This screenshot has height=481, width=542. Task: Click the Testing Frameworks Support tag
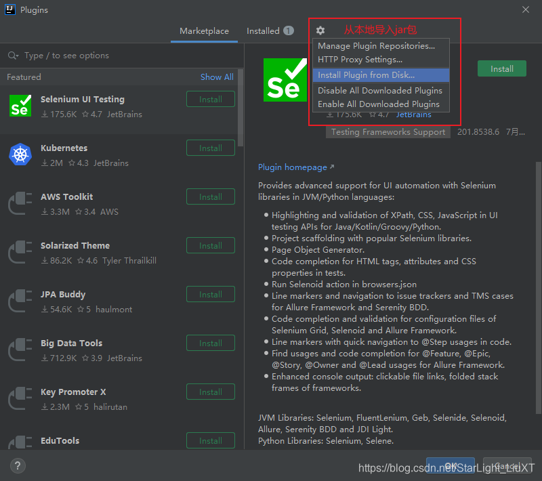[x=388, y=132]
